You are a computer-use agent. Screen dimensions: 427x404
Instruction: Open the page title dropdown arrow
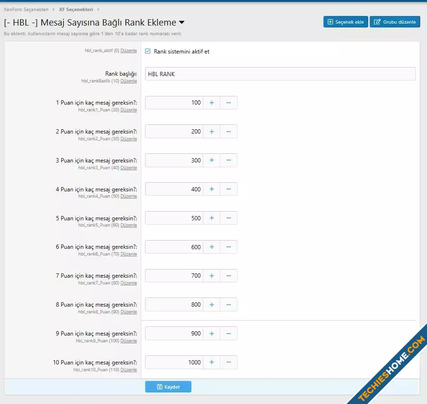point(182,22)
